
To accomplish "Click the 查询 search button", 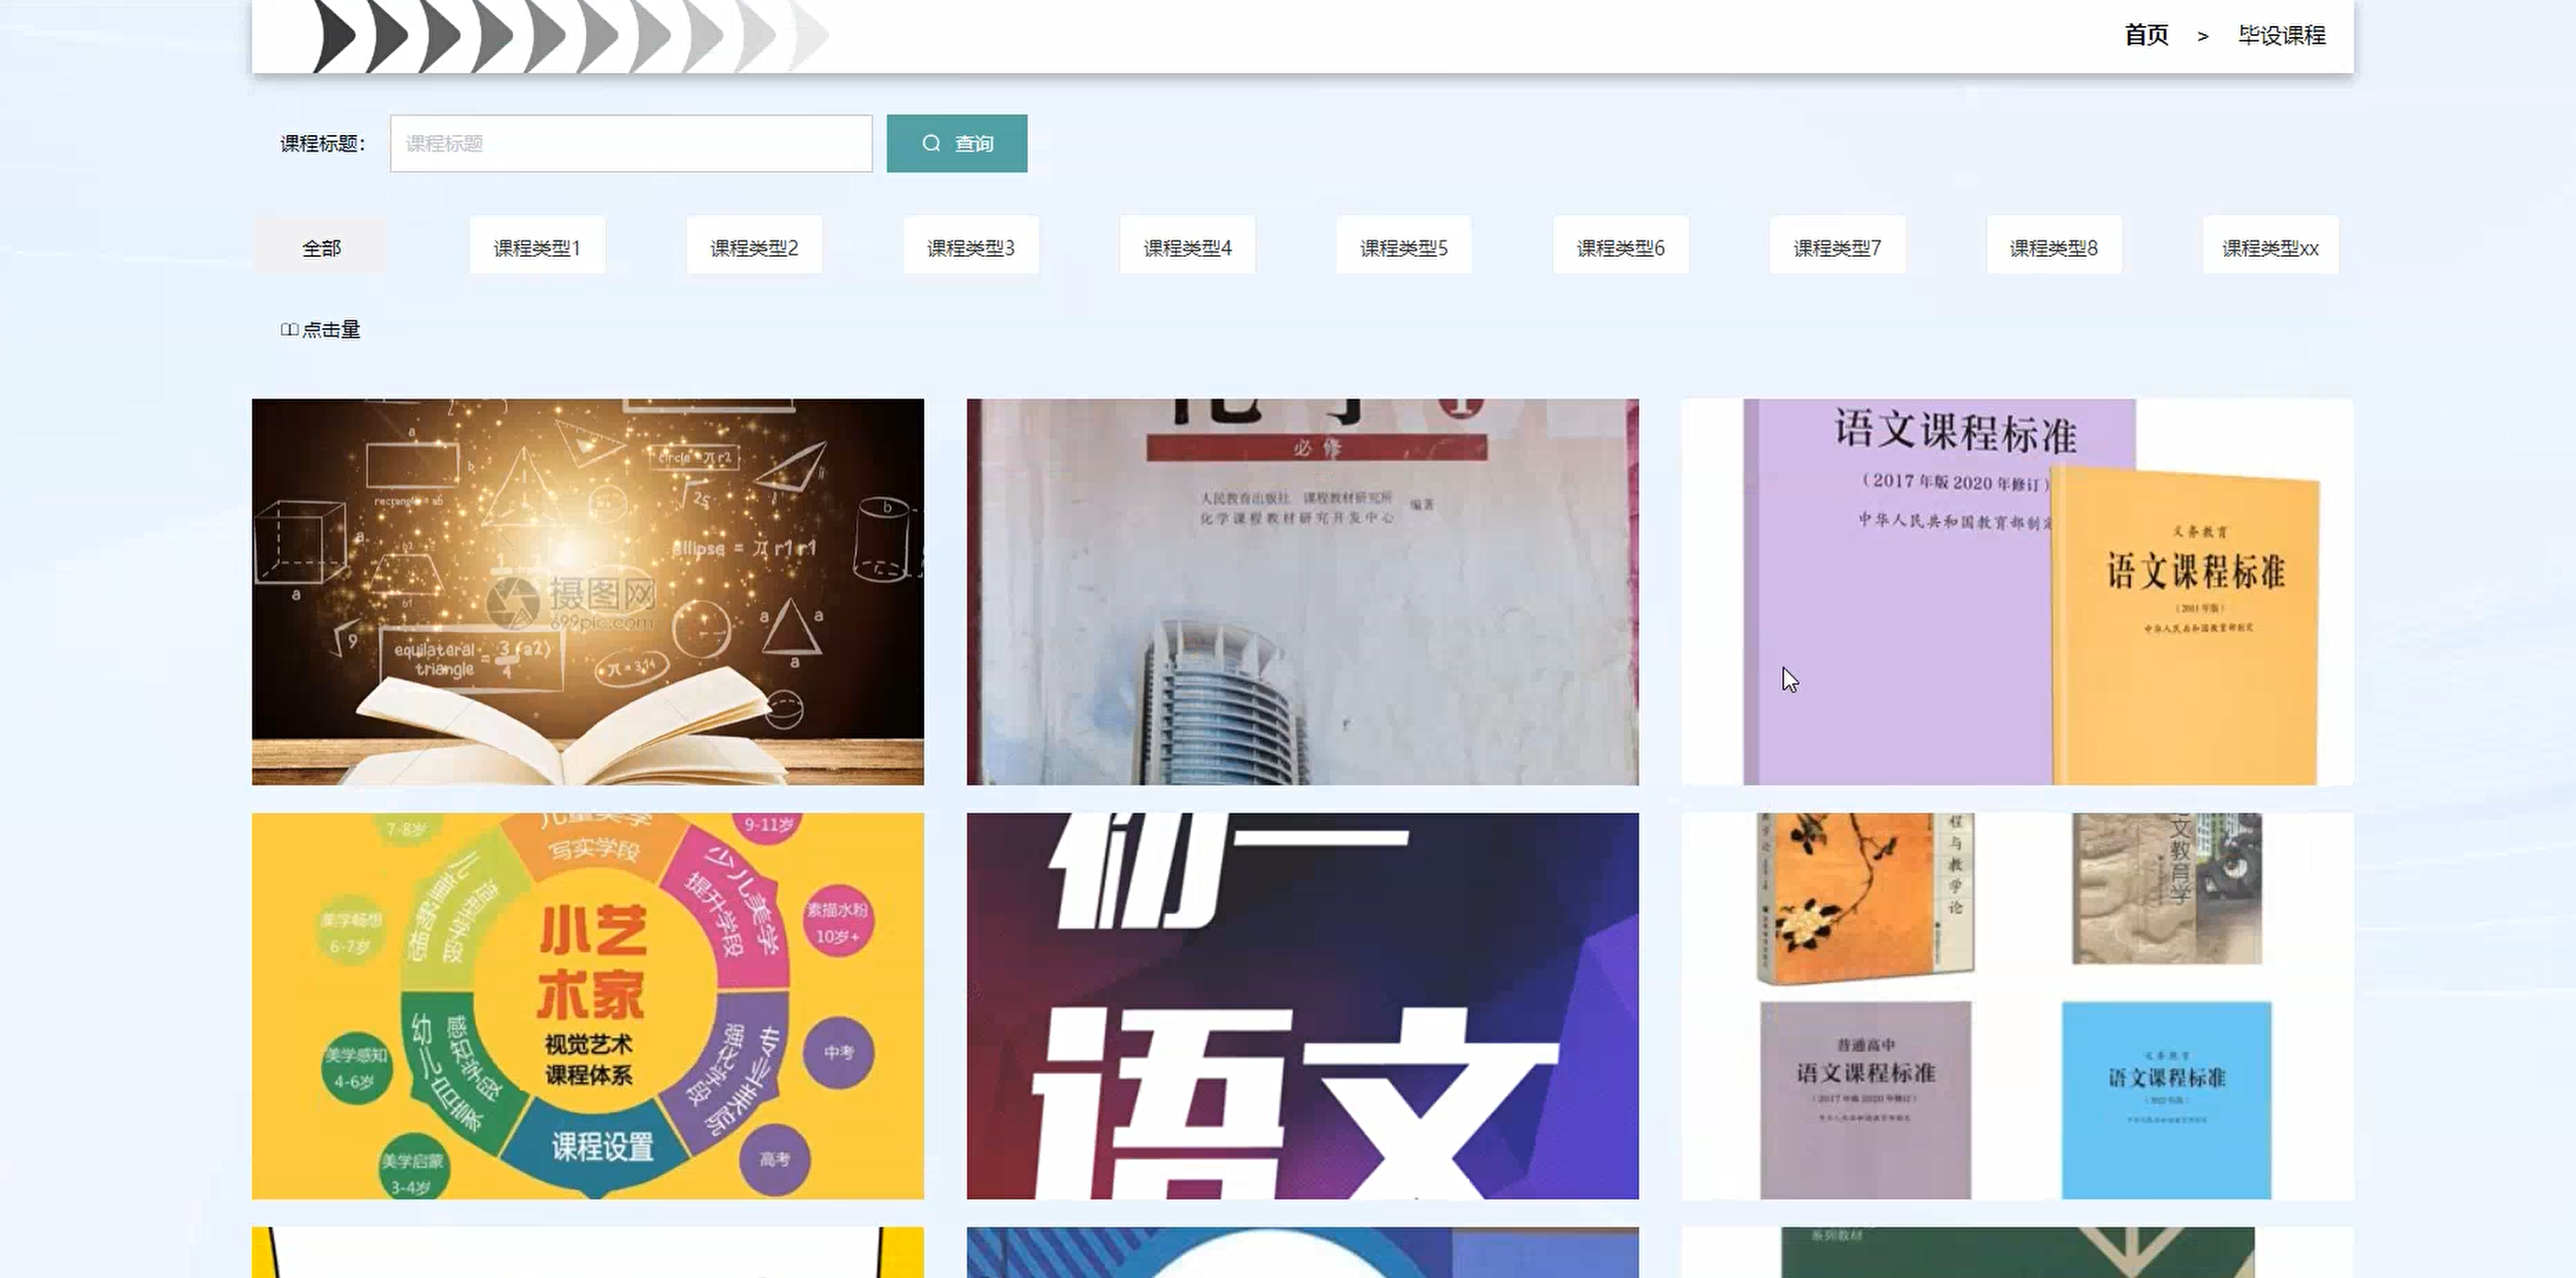I will (x=956, y=143).
